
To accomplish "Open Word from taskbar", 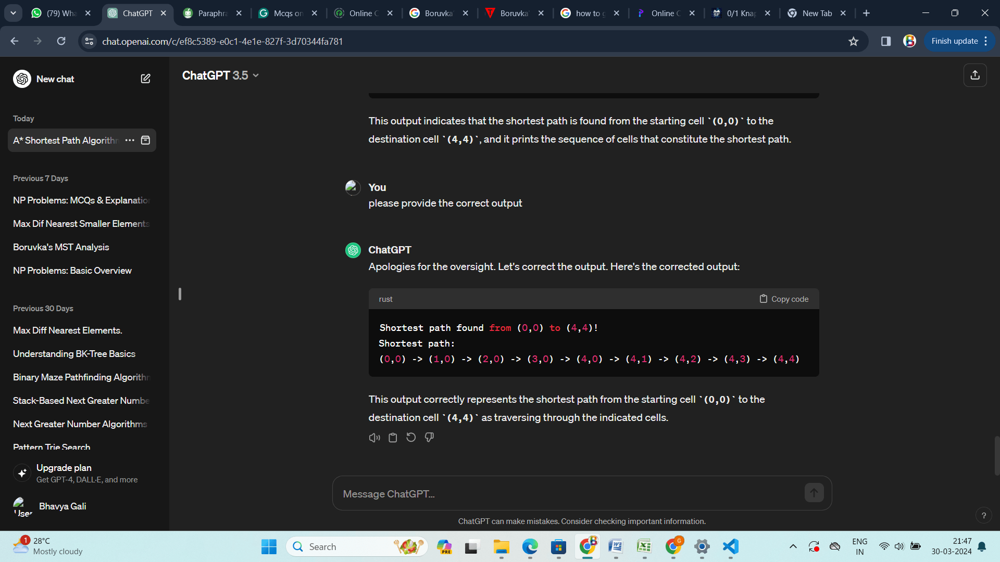I will point(616,546).
